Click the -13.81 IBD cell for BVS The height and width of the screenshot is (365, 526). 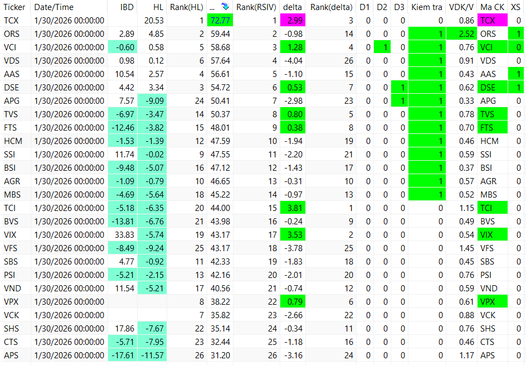point(123,222)
